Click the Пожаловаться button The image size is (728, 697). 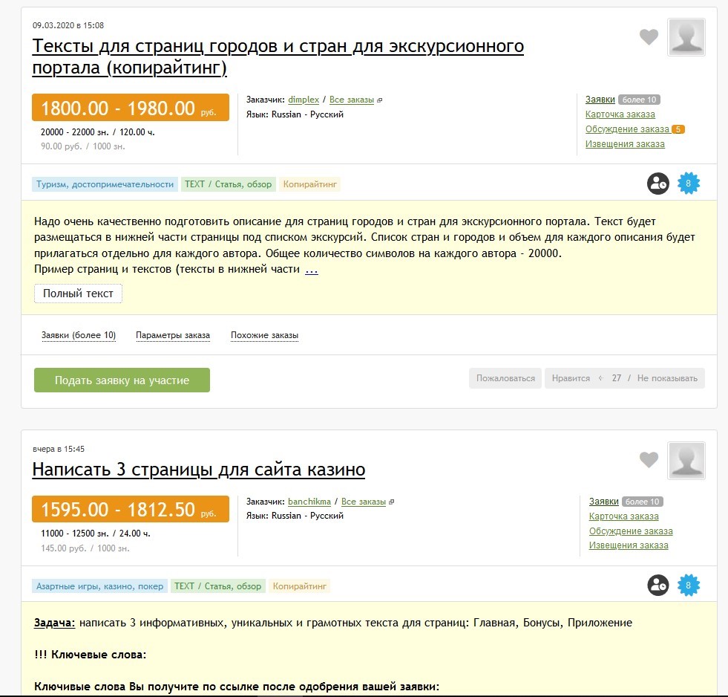coord(505,378)
